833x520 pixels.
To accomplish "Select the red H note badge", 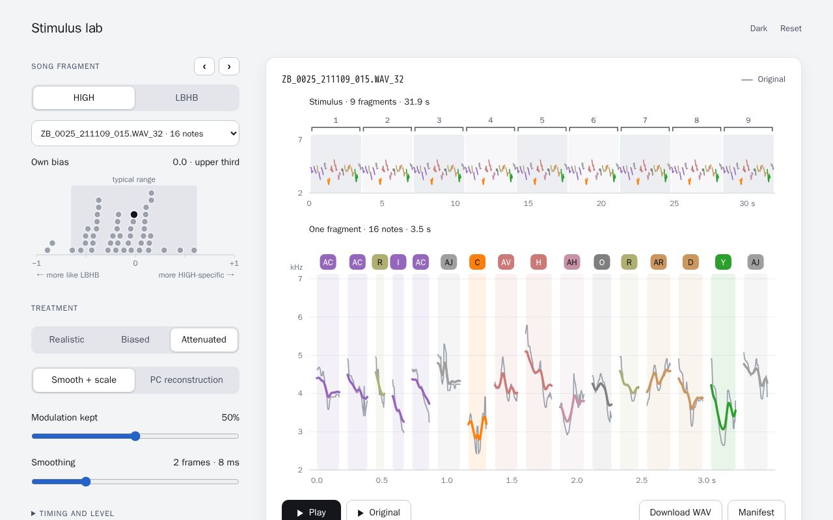I will 538,262.
